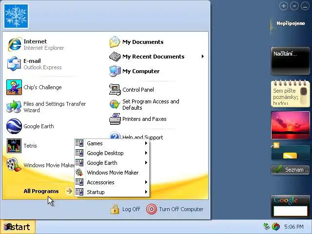The width and height of the screenshot is (312, 234).
Task: Click the snowflake user account picture
Action: [16, 16]
